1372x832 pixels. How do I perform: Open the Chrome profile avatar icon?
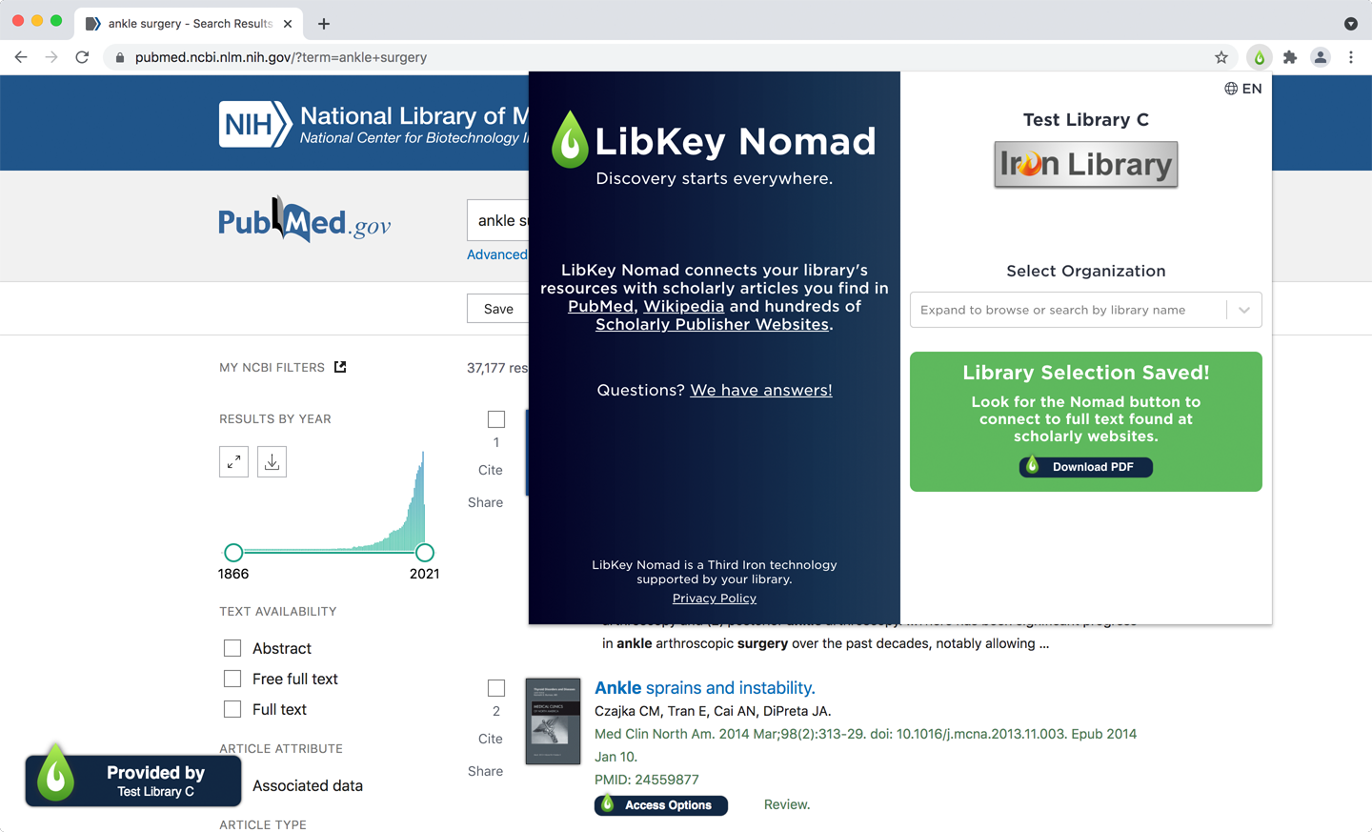click(1321, 57)
